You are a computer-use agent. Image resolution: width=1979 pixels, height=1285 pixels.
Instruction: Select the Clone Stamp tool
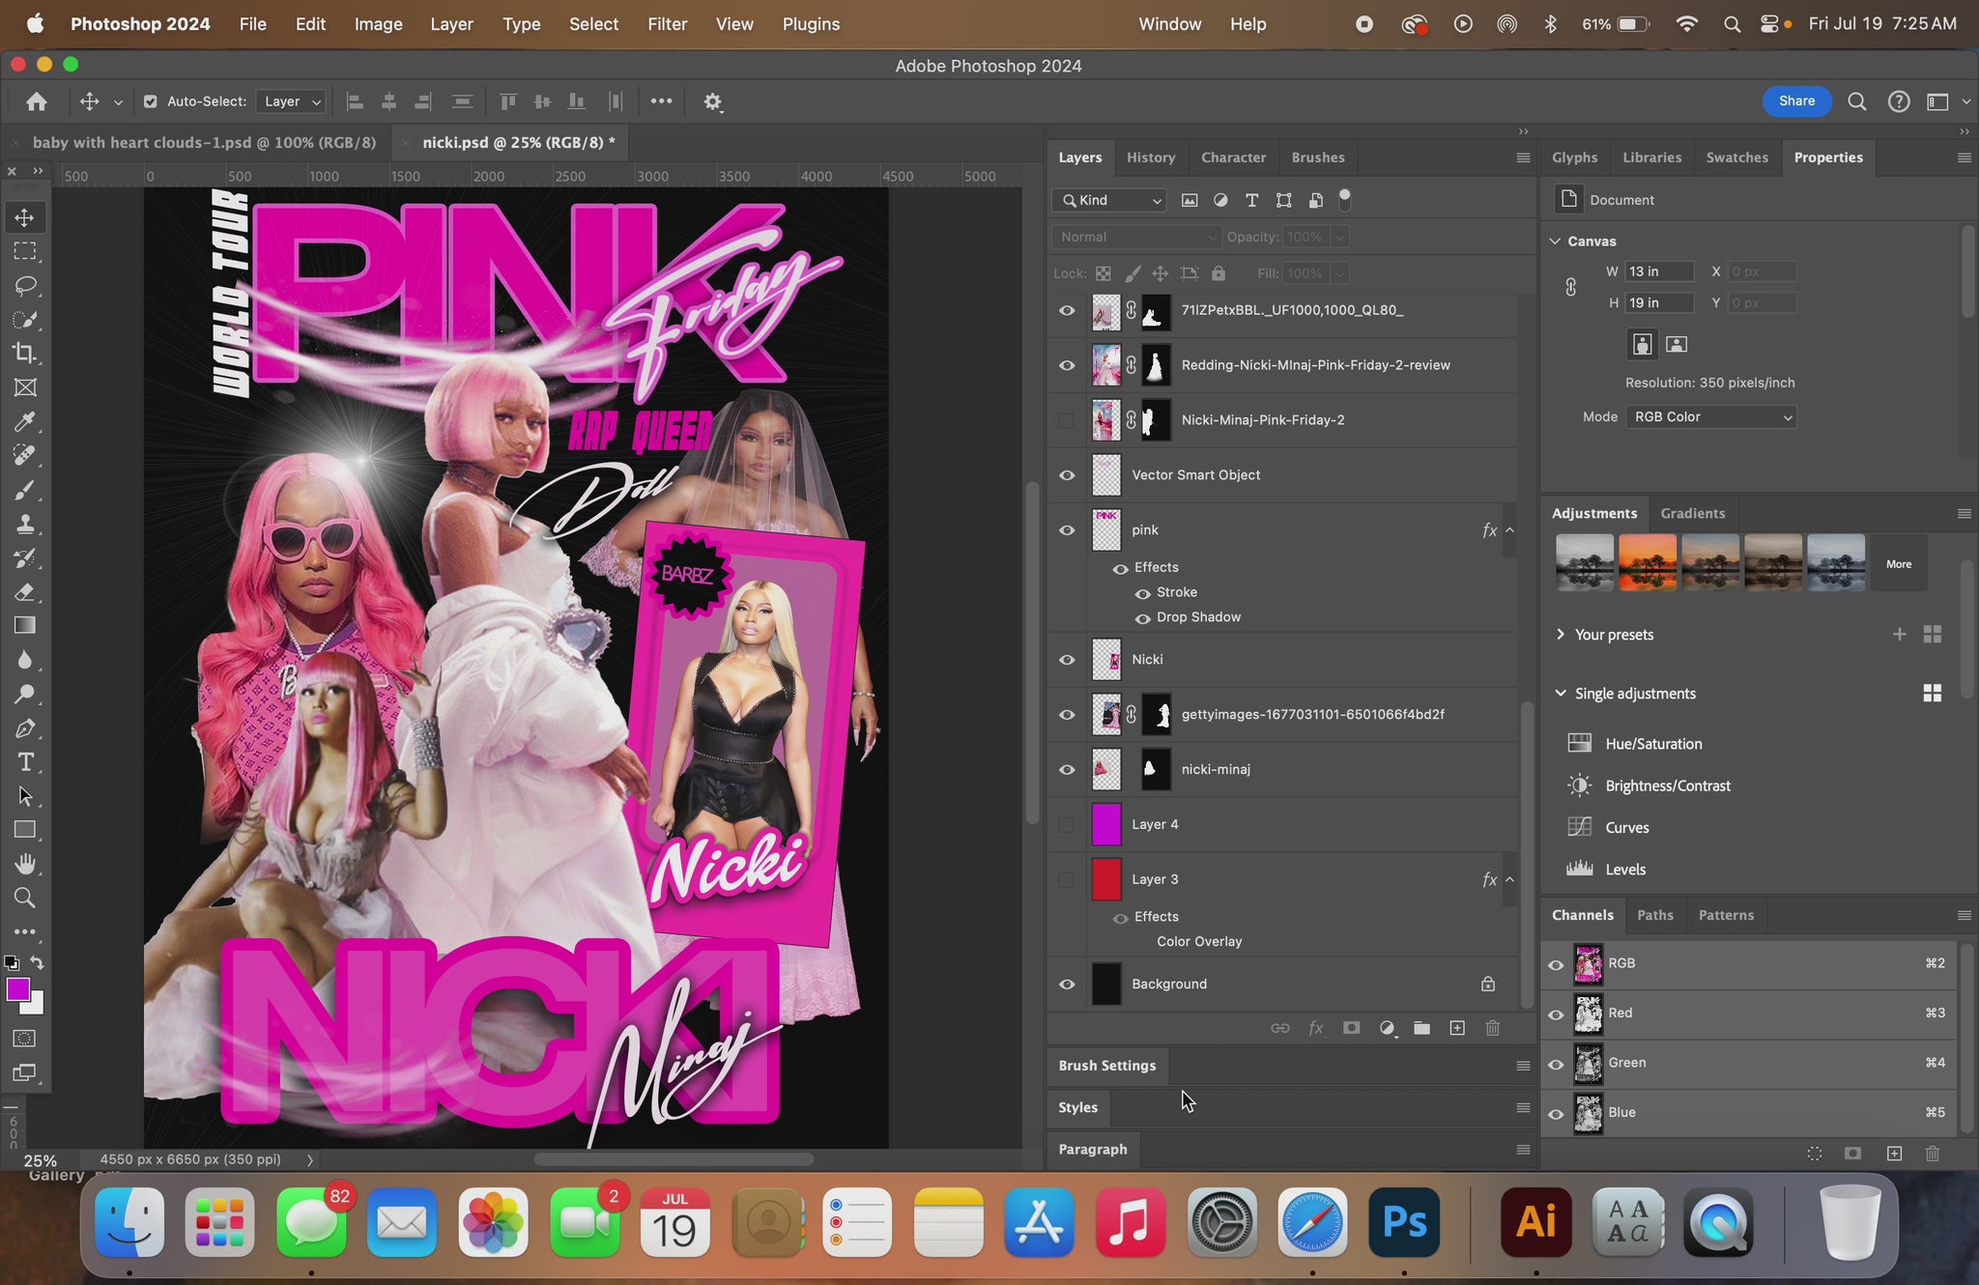25,525
